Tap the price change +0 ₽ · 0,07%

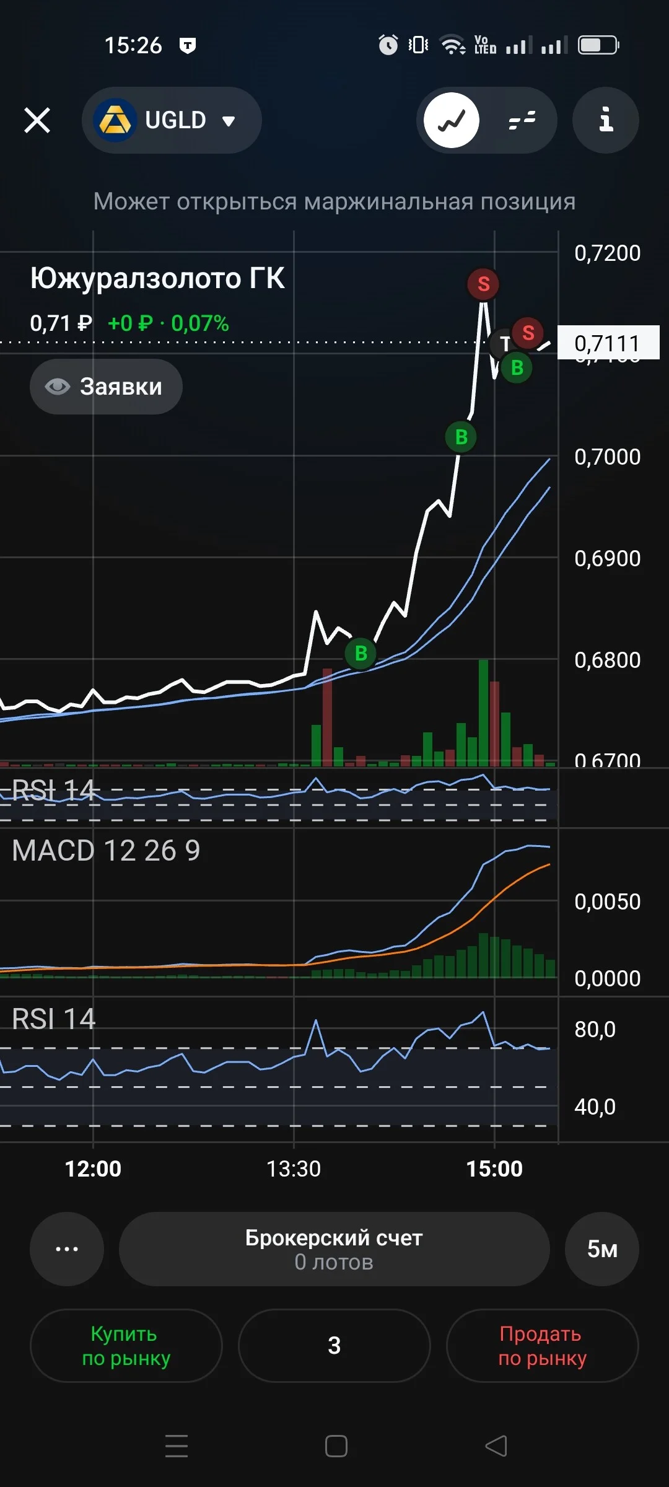tap(168, 323)
